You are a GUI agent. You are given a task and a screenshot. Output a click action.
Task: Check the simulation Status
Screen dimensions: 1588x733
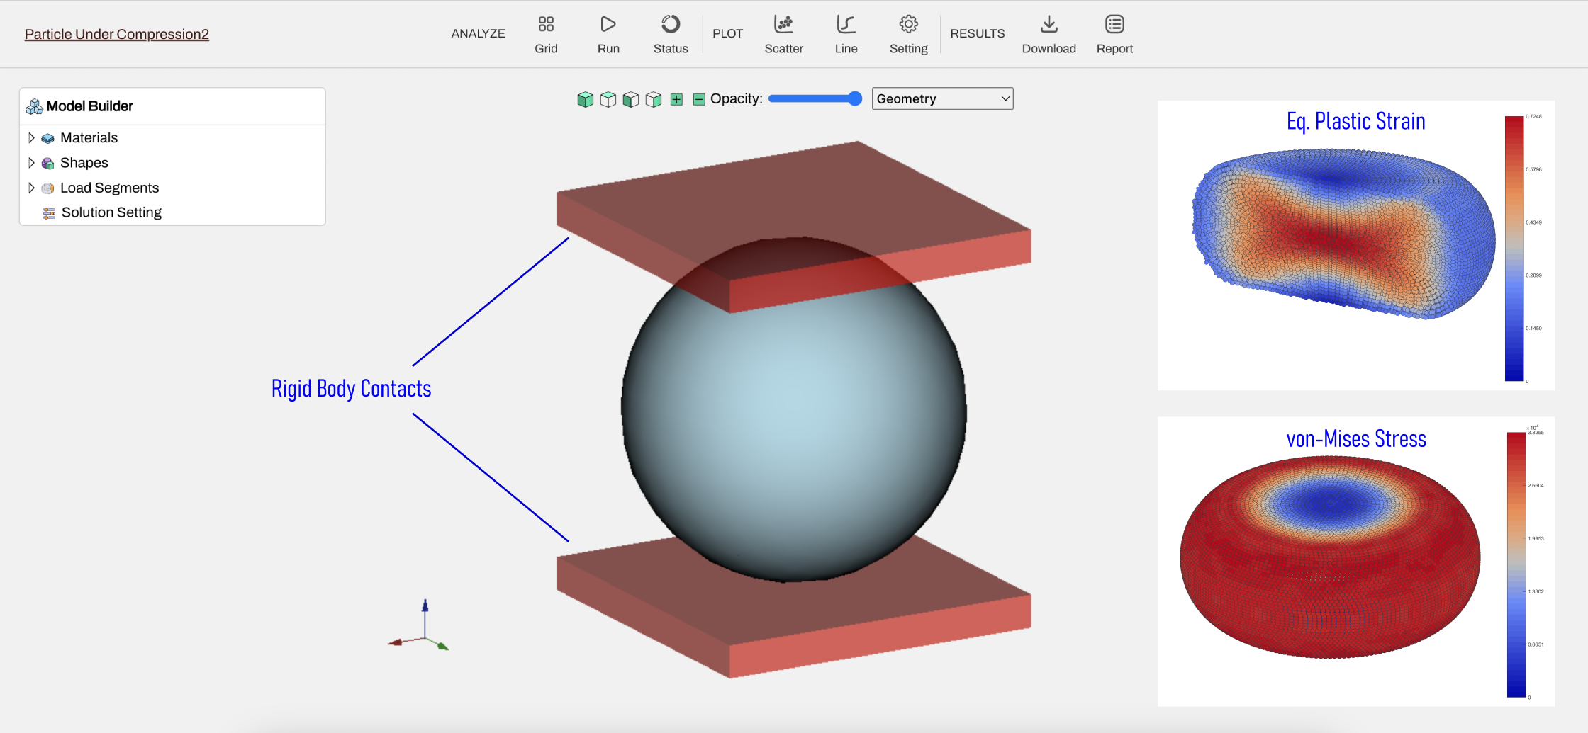[x=671, y=34]
